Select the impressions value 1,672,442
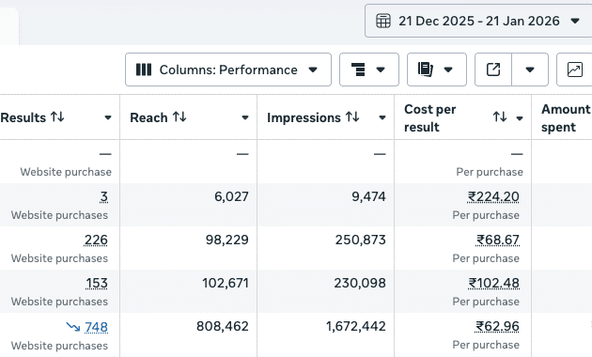 (355, 326)
